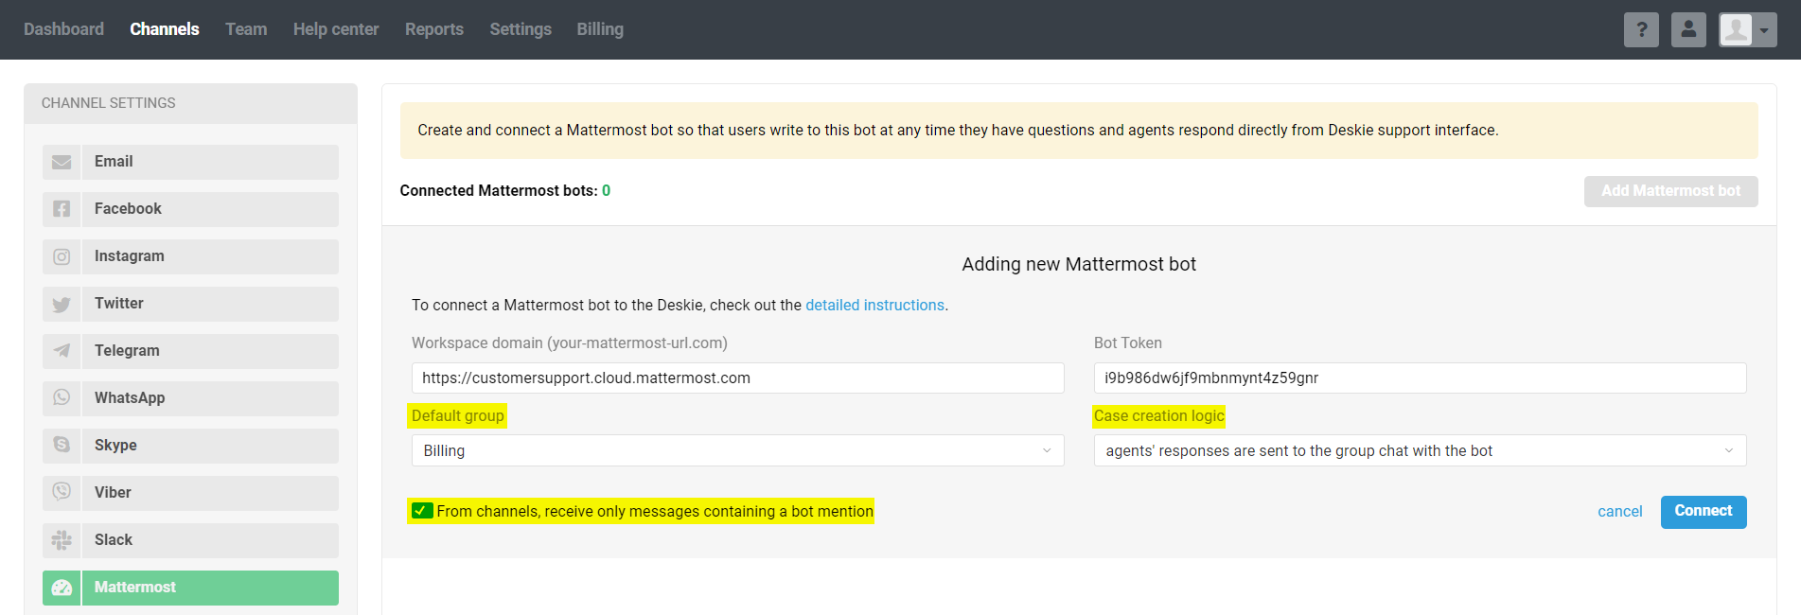Click the Workspace domain input field

737,378
